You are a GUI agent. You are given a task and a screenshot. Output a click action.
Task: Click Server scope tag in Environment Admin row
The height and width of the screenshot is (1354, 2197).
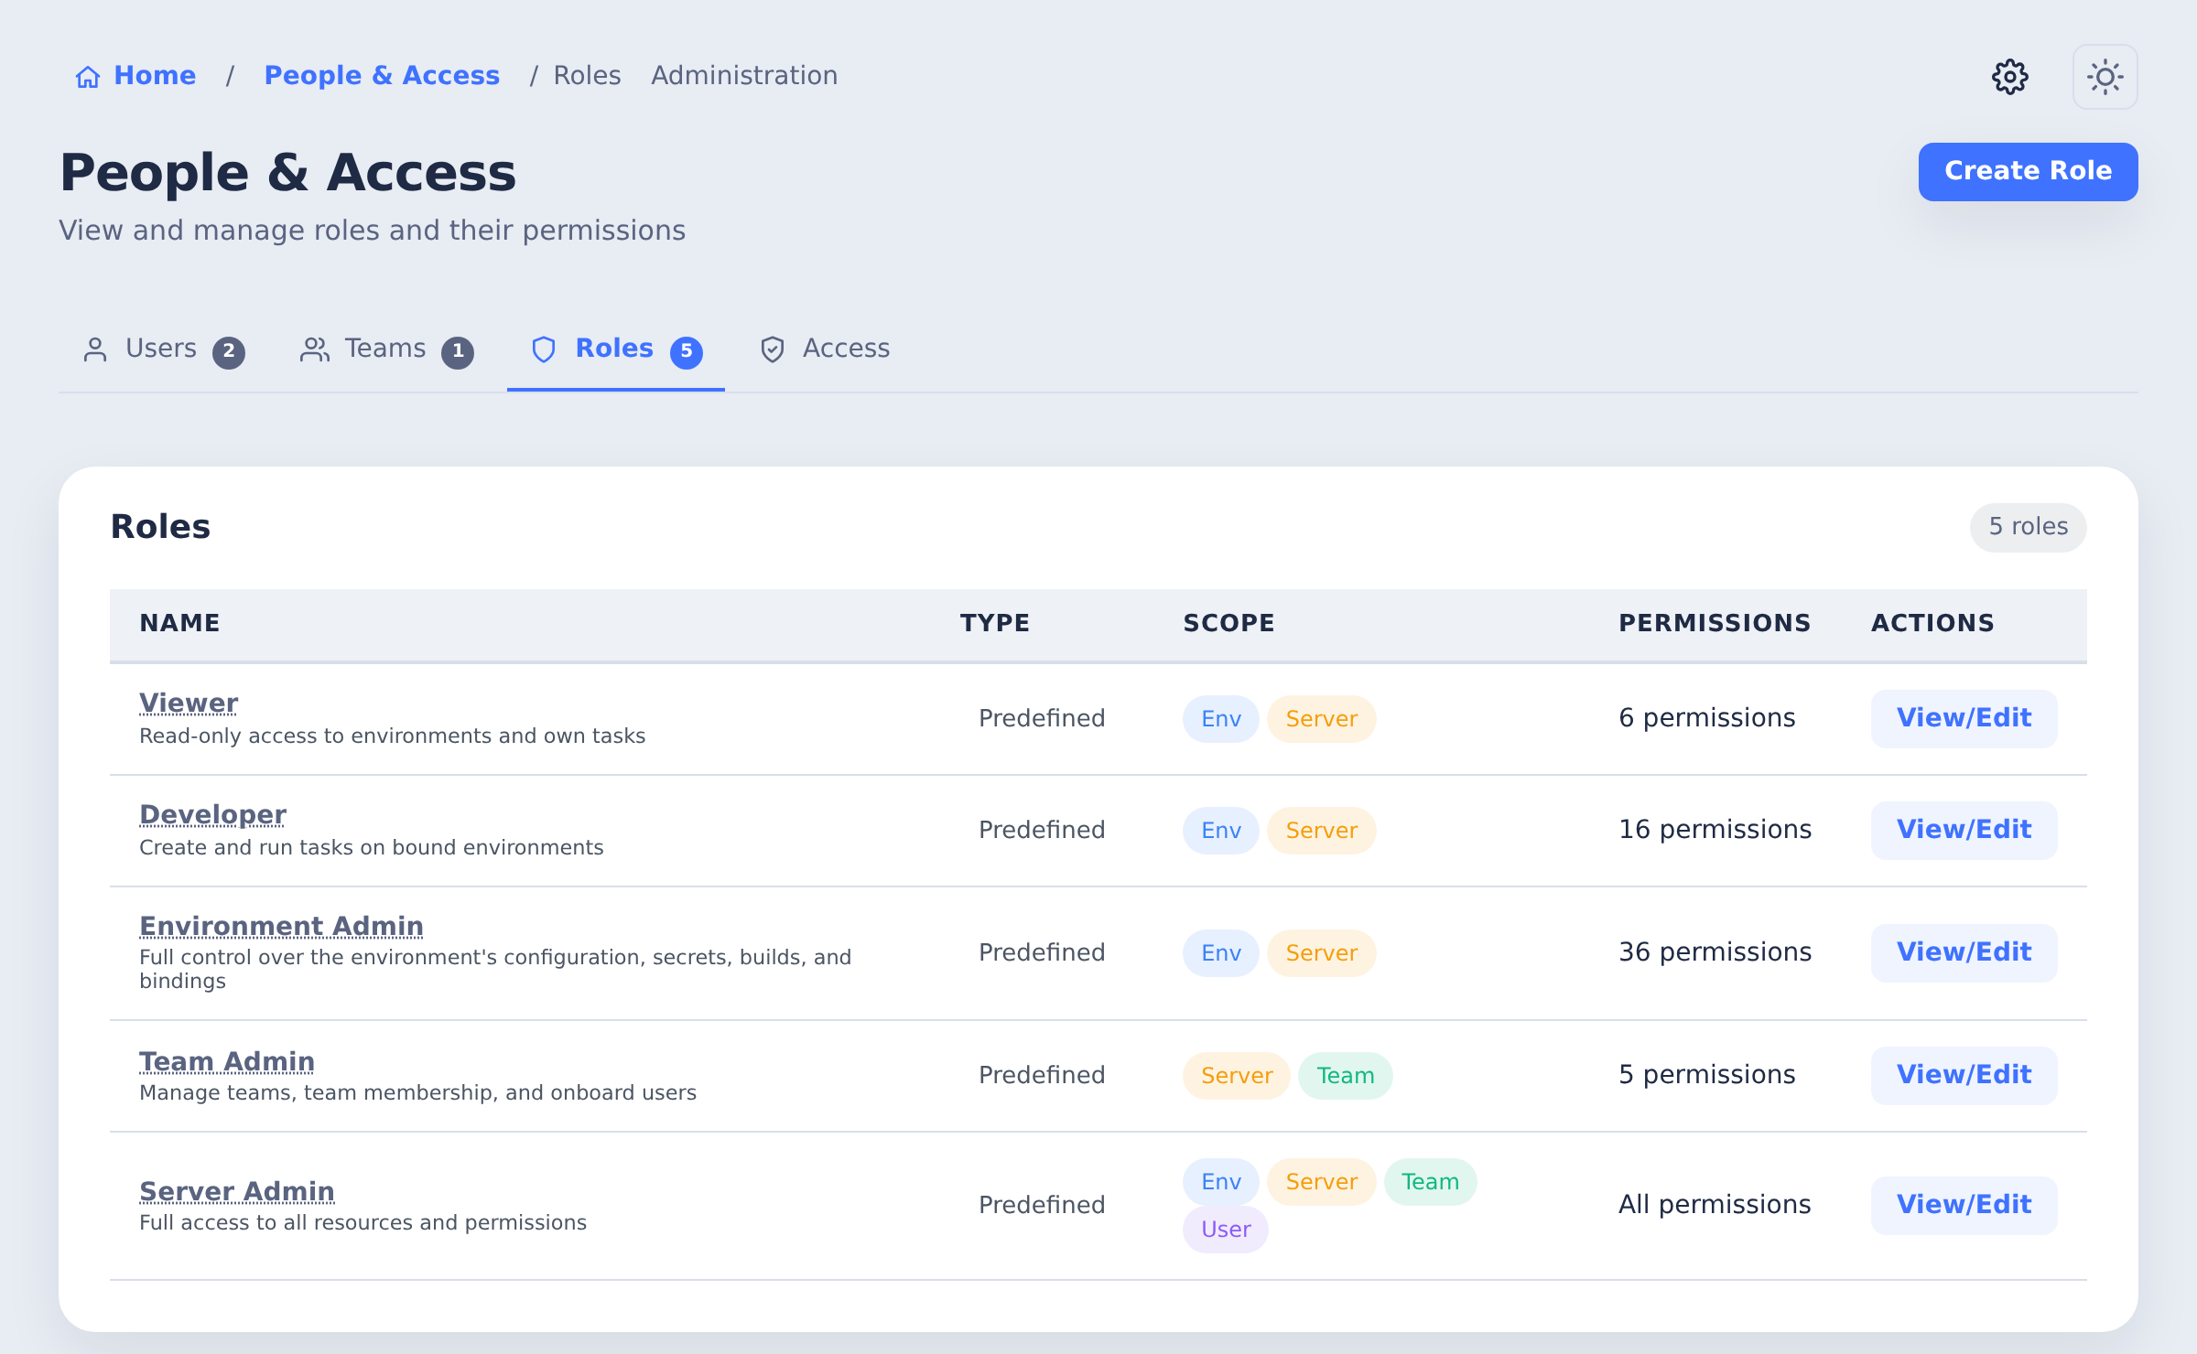click(x=1322, y=953)
